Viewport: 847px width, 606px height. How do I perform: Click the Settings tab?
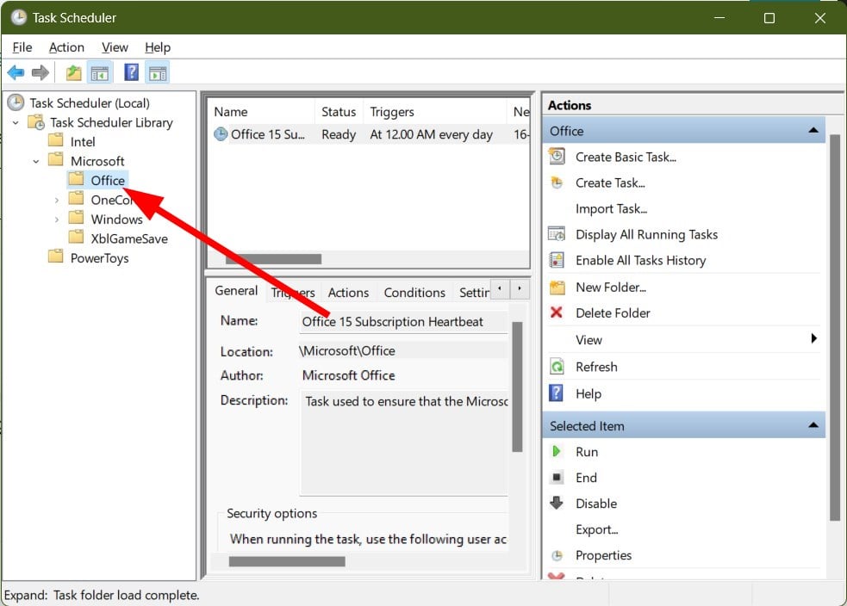(x=474, y=292)
